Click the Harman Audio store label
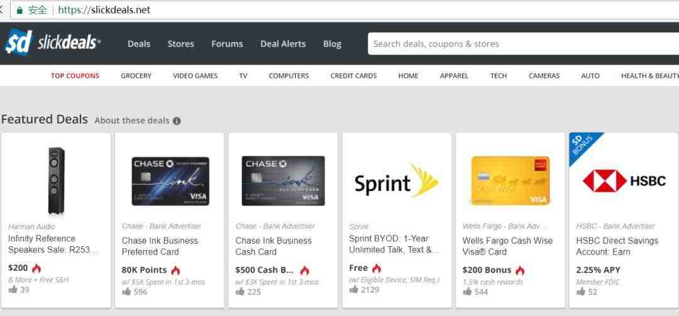The image size is (679, 316). pyautogui.click(x=31, y=226)
